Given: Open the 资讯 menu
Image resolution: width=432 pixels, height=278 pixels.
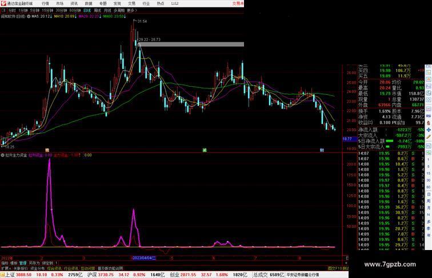Looking at the screenshot, I should (x=74, y=3).
